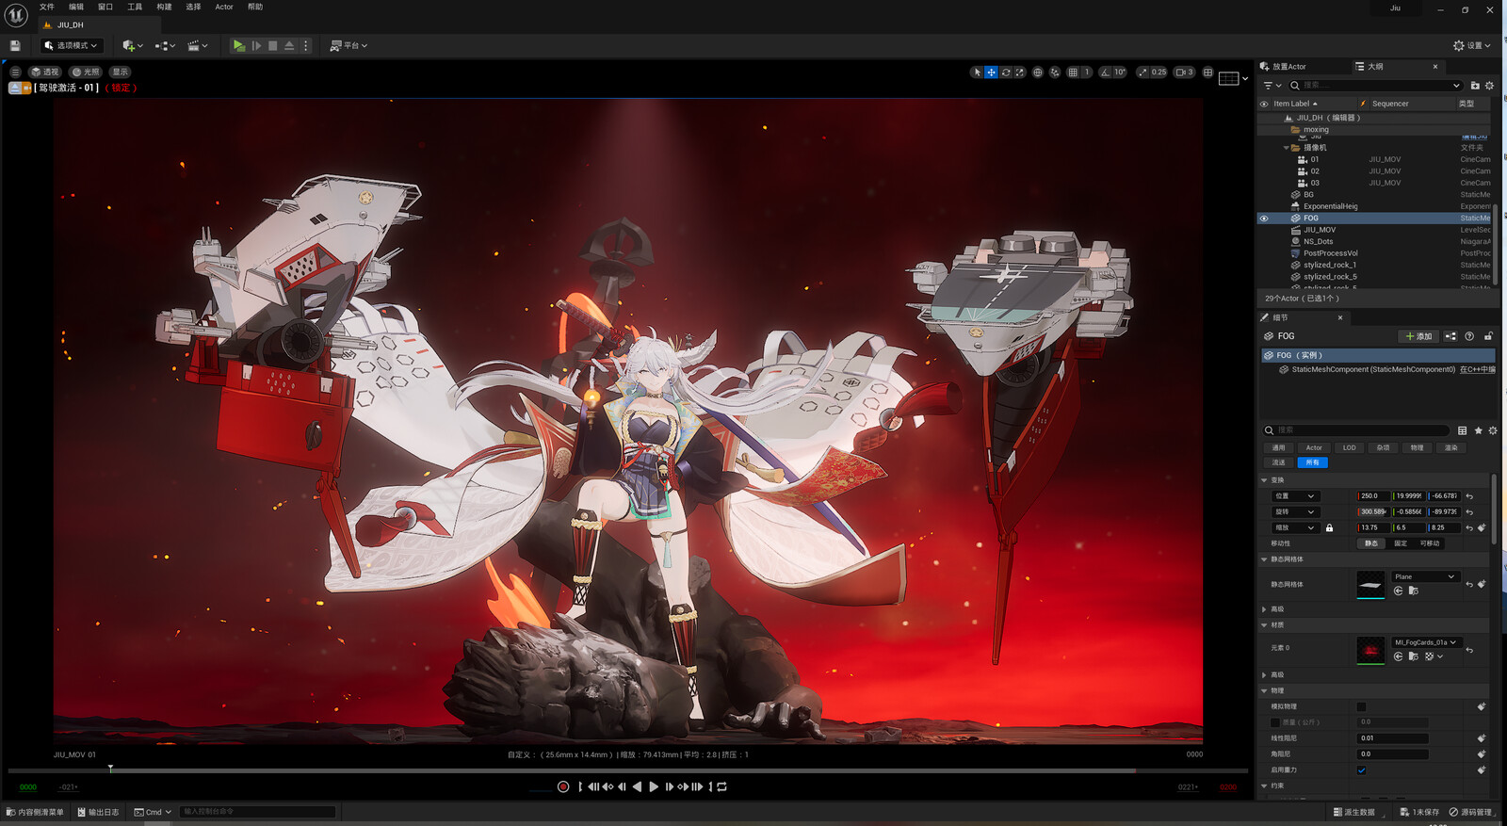The image size is (1507, 826).
Task: Enable the Simulate Physics checkbox
Action: (x=1361, y=706)
